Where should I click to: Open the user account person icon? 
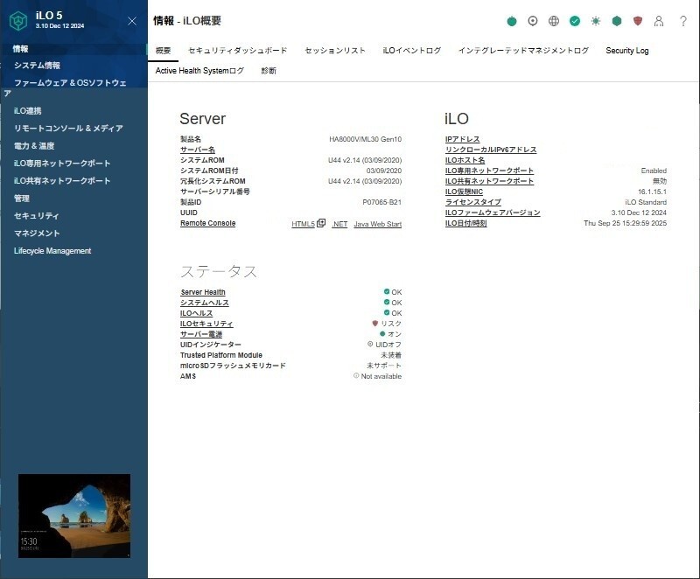pyautogui.click(x=659, y=21)
